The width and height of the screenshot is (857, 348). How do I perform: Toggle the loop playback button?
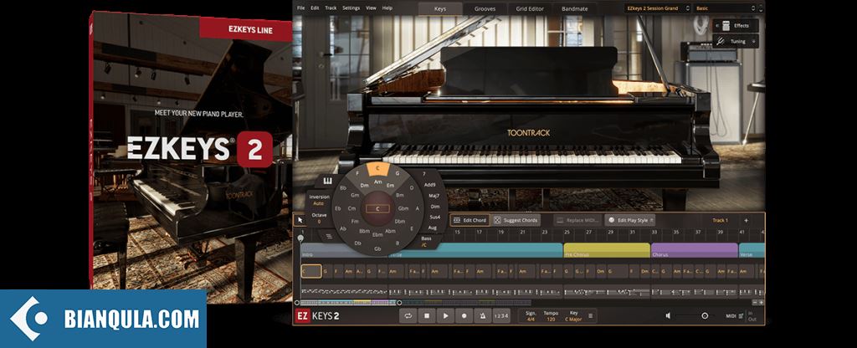pos(408,315)
